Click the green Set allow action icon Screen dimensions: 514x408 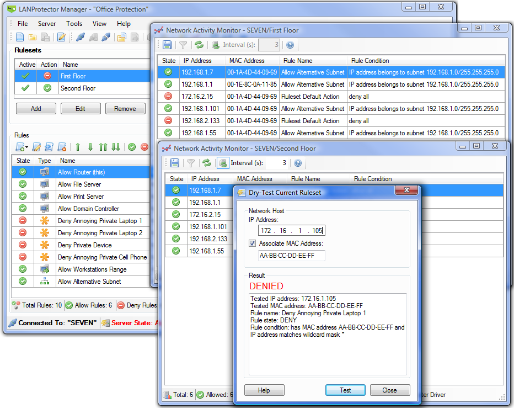point(132,147)
